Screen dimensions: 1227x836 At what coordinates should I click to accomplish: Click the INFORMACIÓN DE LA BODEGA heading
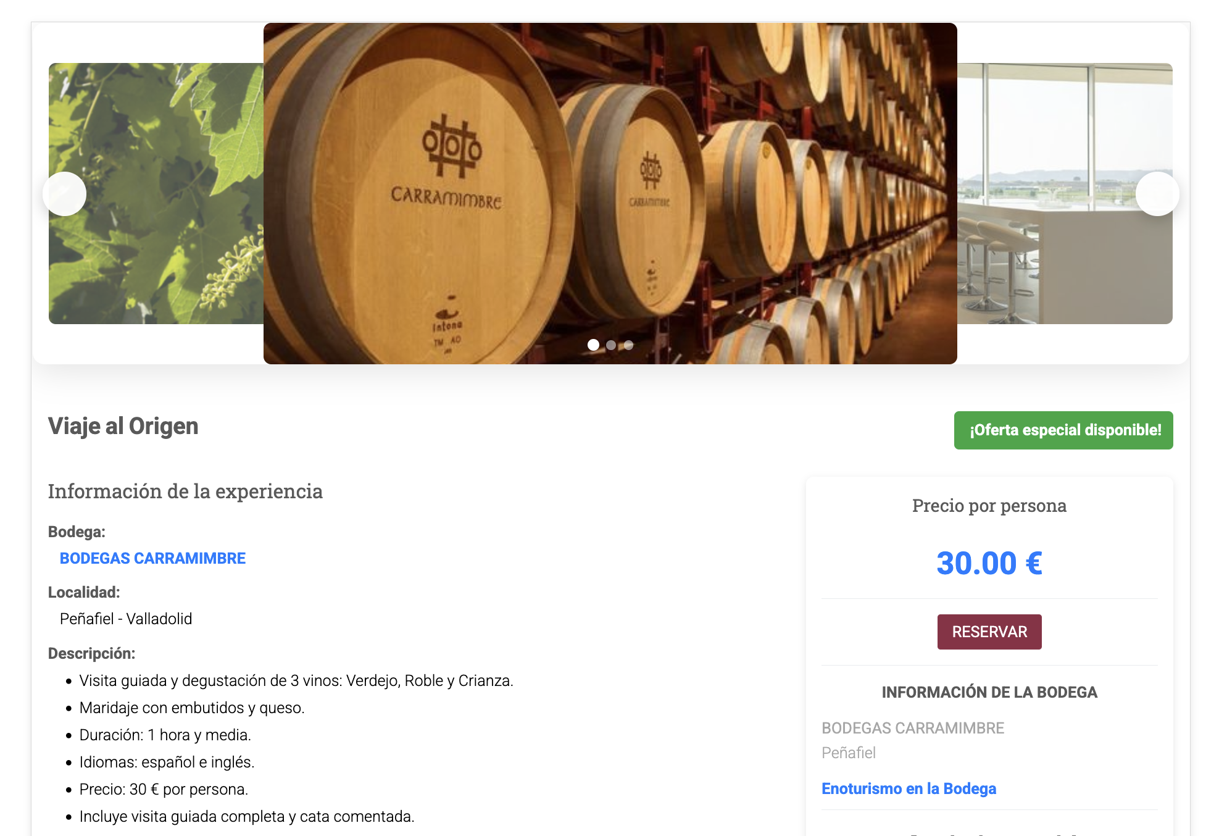990,692
